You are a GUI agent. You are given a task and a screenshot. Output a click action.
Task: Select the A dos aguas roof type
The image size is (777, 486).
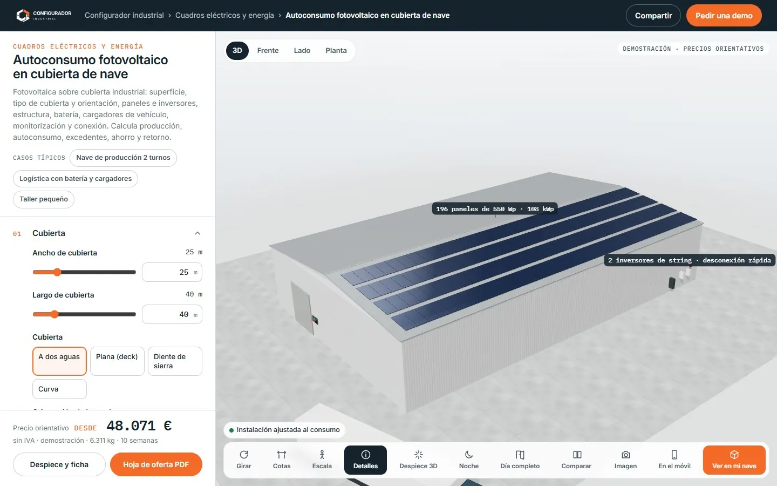(59, 361)
